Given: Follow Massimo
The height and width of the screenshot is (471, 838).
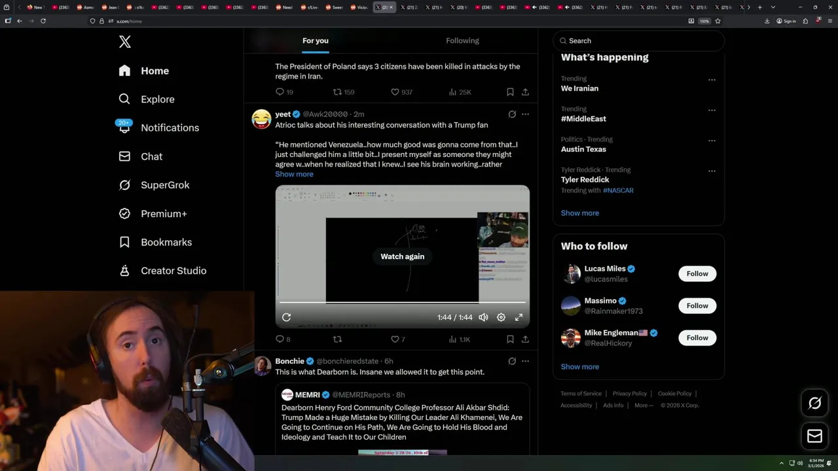Looking at the screenshot, I should pos(697,305).
